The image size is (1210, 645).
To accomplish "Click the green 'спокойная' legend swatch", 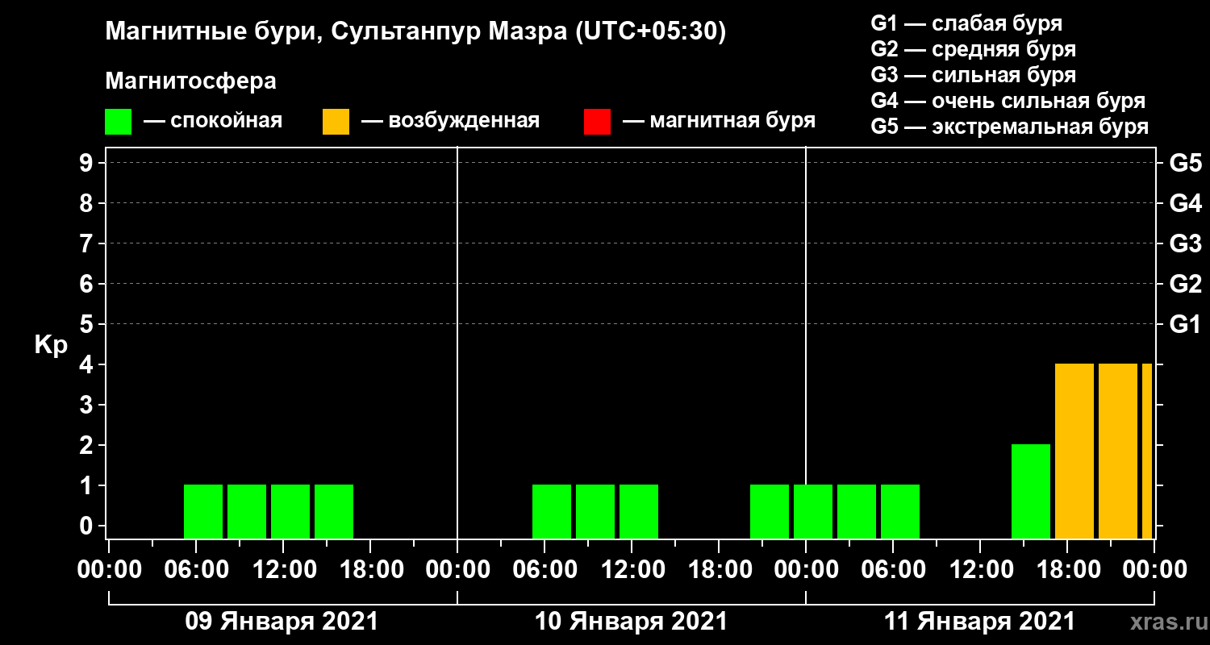I will [x=118, y=122].
